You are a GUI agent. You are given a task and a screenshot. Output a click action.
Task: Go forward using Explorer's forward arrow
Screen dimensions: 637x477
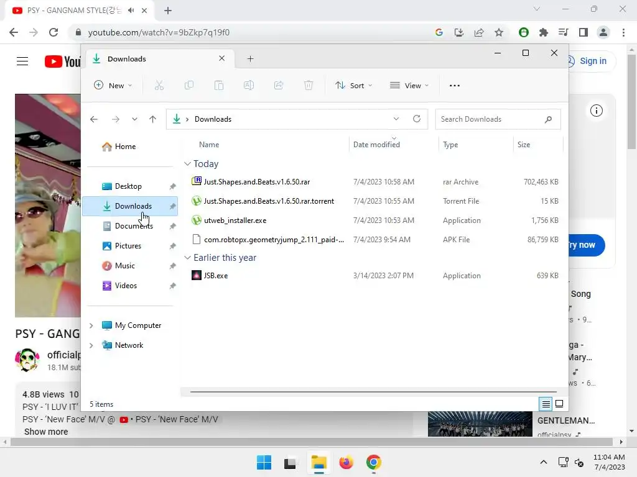click(115, 119)
